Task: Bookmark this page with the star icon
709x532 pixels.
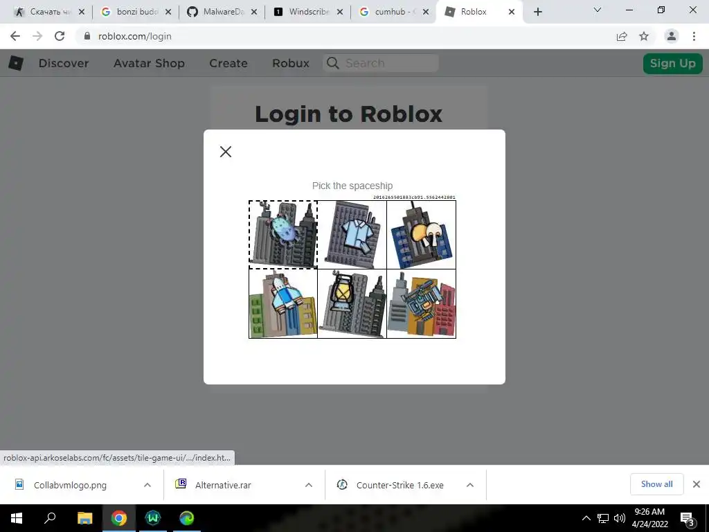Action: pos(644,36)
